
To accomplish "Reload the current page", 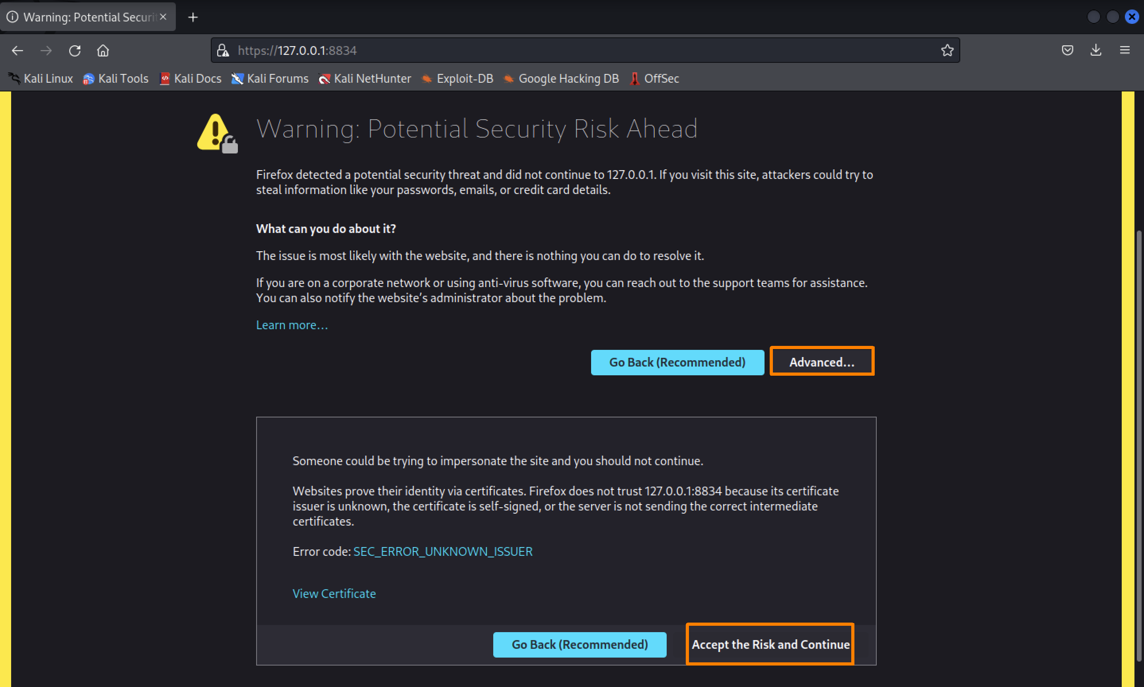I will (x=74, y=50).
